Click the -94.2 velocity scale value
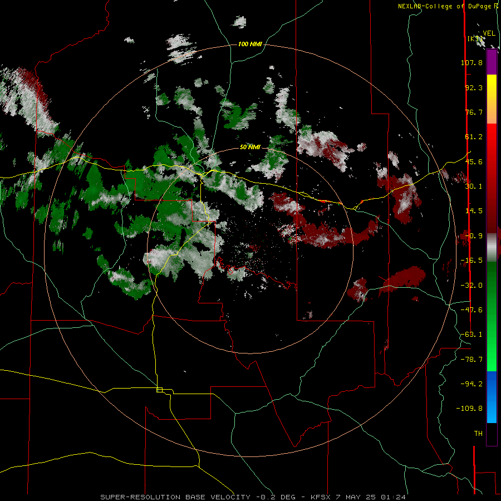The height and width of the screenshot is (501, 501). click(471, 384)
